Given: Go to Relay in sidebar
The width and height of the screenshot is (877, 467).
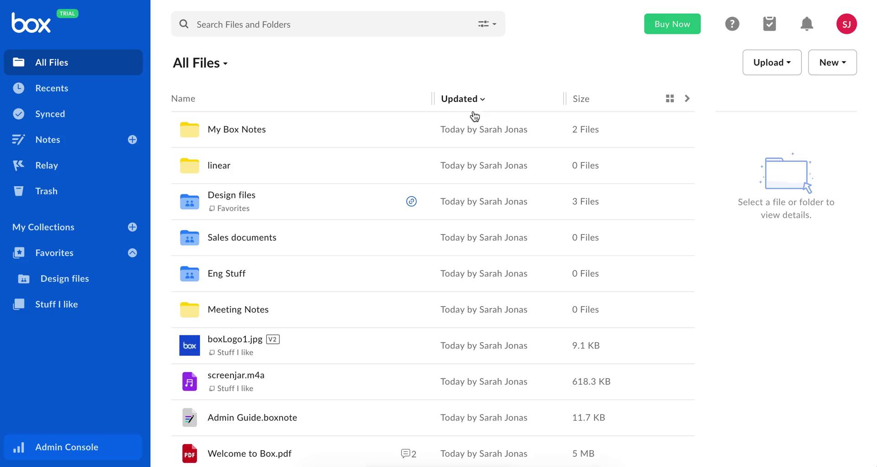Looking at the screenshot, I should point(47,165).
